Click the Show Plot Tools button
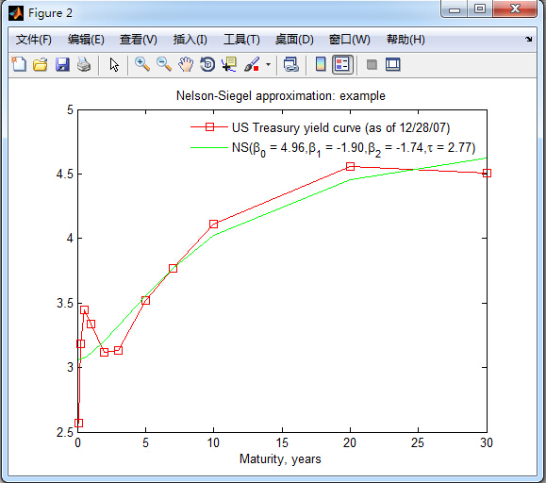The height and width of the screenshot is (483, 546). [393, 64]
